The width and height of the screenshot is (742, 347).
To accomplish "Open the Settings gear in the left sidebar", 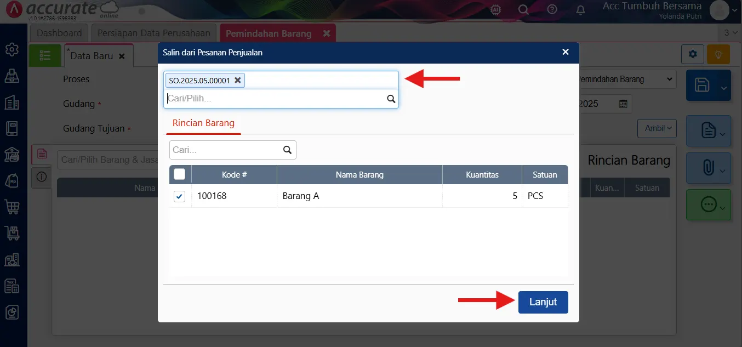I will pos(11,49).
